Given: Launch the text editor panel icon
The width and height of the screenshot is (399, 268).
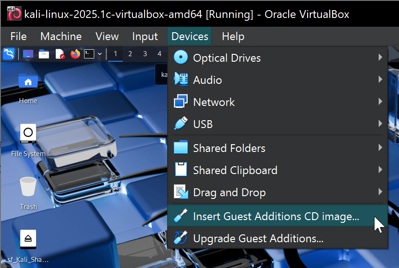Looking at the screenshot, I should 60,54.
